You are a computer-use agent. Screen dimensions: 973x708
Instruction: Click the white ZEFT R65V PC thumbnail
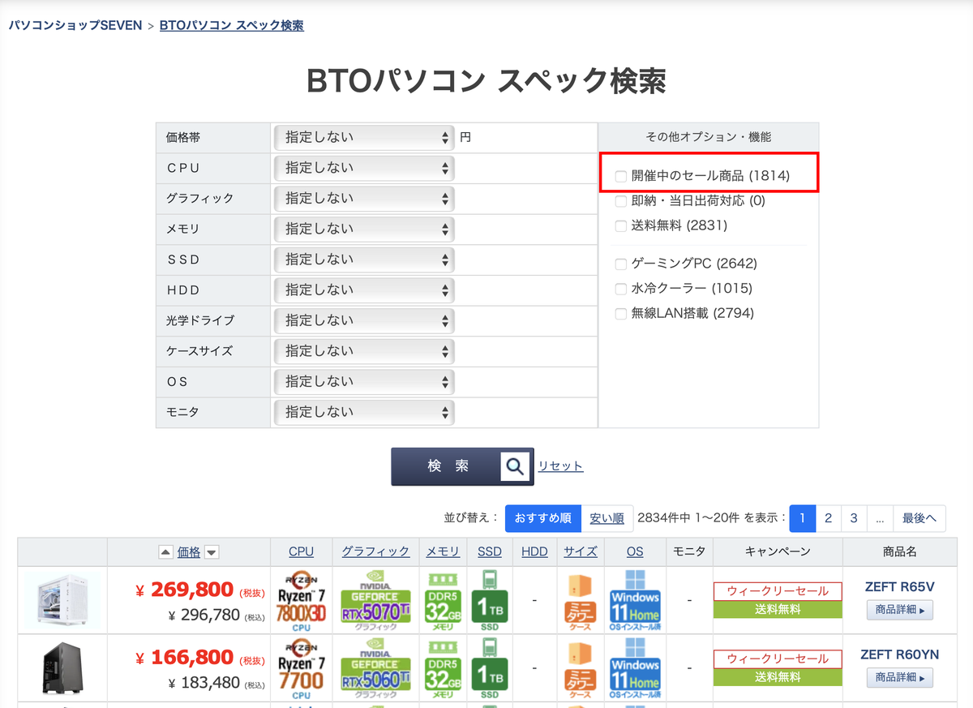pos(62,600)
